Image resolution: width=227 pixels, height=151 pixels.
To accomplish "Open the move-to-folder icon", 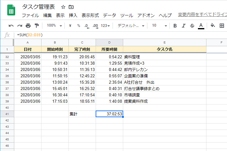I will 71,7.
